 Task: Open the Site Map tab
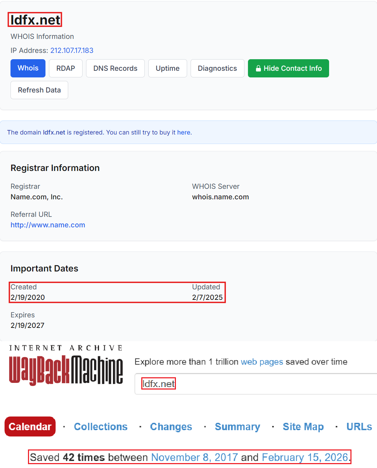[x=303, y=427]
